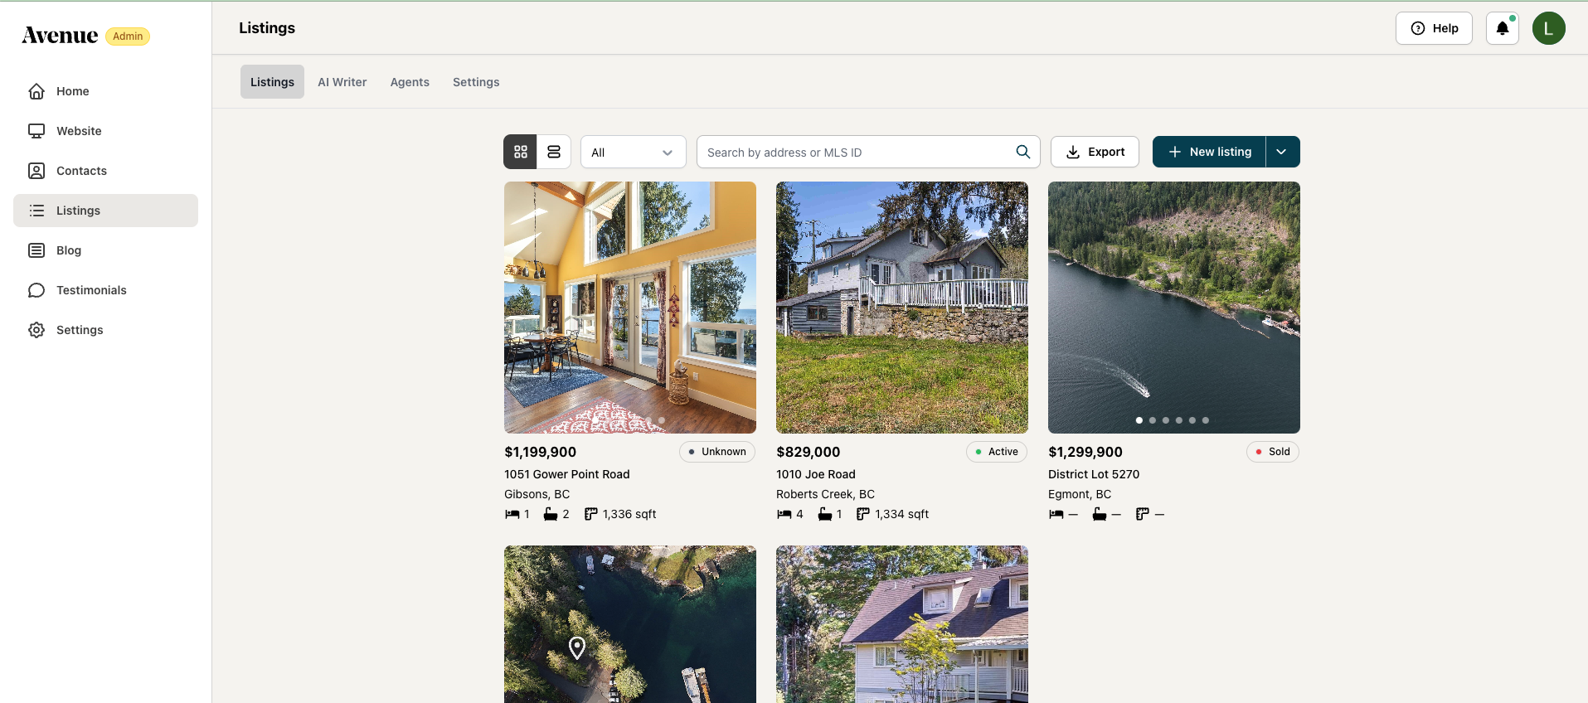The height and width of the screenshot is (703, 1588).
Task: Open the Agents tab
Action: point(410,82)
